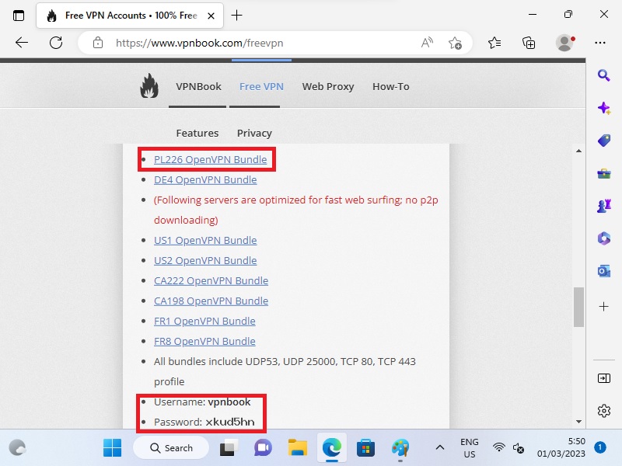
Task: Download the PL226 OpenVPN Bundle
Action: click(210, 159)
